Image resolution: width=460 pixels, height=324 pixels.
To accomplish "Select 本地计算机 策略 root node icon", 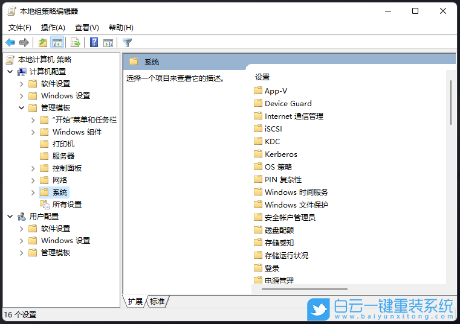I will [x=10, y=60].
